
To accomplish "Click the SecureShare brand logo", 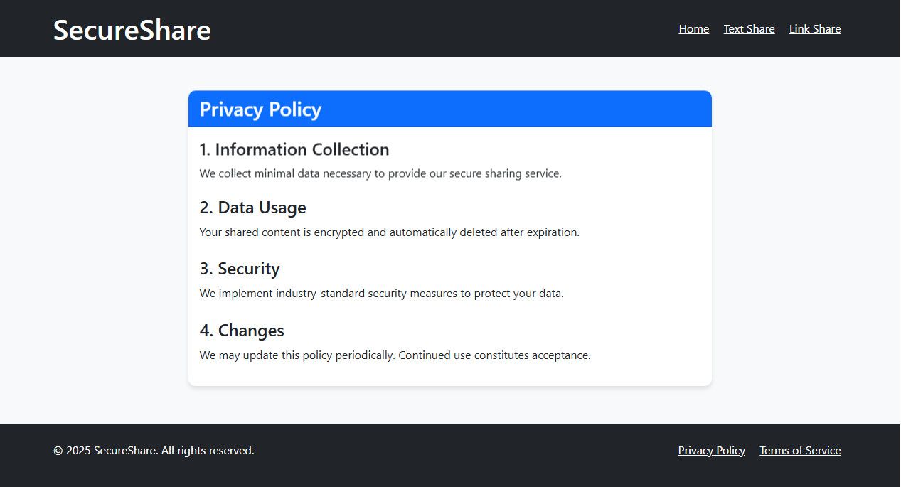I will coord(132,30).
